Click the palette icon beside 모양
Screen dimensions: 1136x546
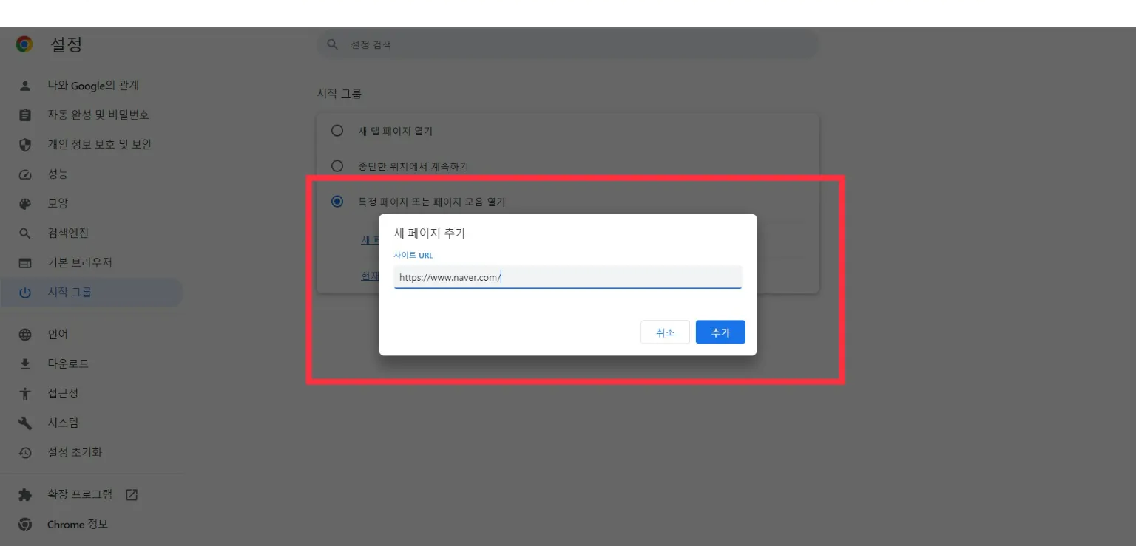(x=24, y=203)
